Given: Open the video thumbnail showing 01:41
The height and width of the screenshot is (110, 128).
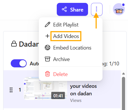Looking at the screenshot, I should click(x=45, y=88).
